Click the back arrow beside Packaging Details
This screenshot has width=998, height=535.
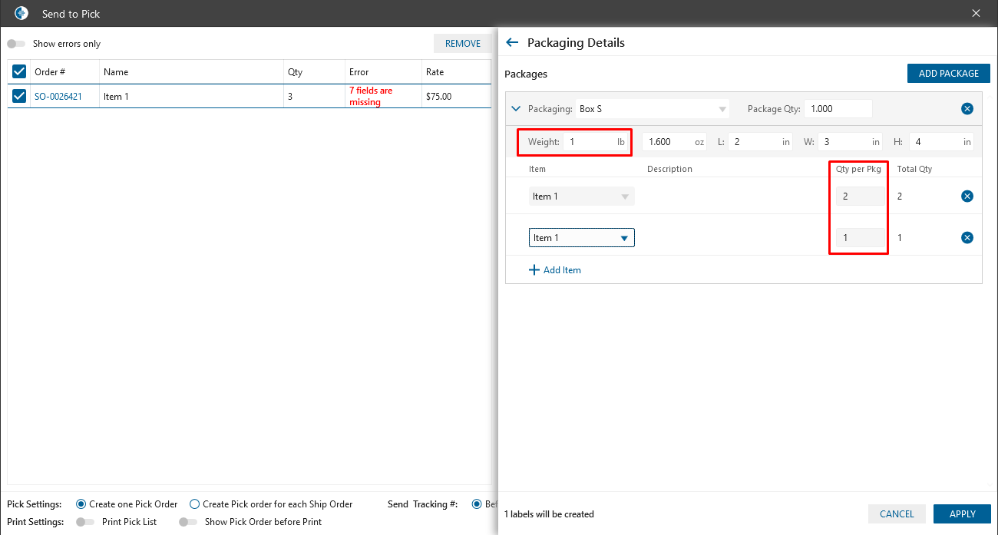[513, 43]
